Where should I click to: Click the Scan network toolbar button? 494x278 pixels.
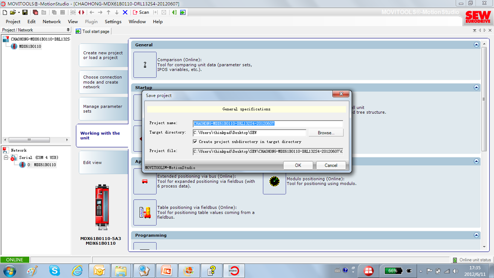pos(141,12)
